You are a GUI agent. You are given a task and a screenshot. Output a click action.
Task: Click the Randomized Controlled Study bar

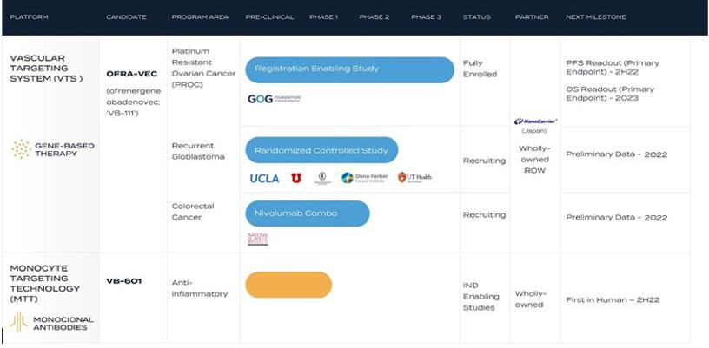(321, 150)
